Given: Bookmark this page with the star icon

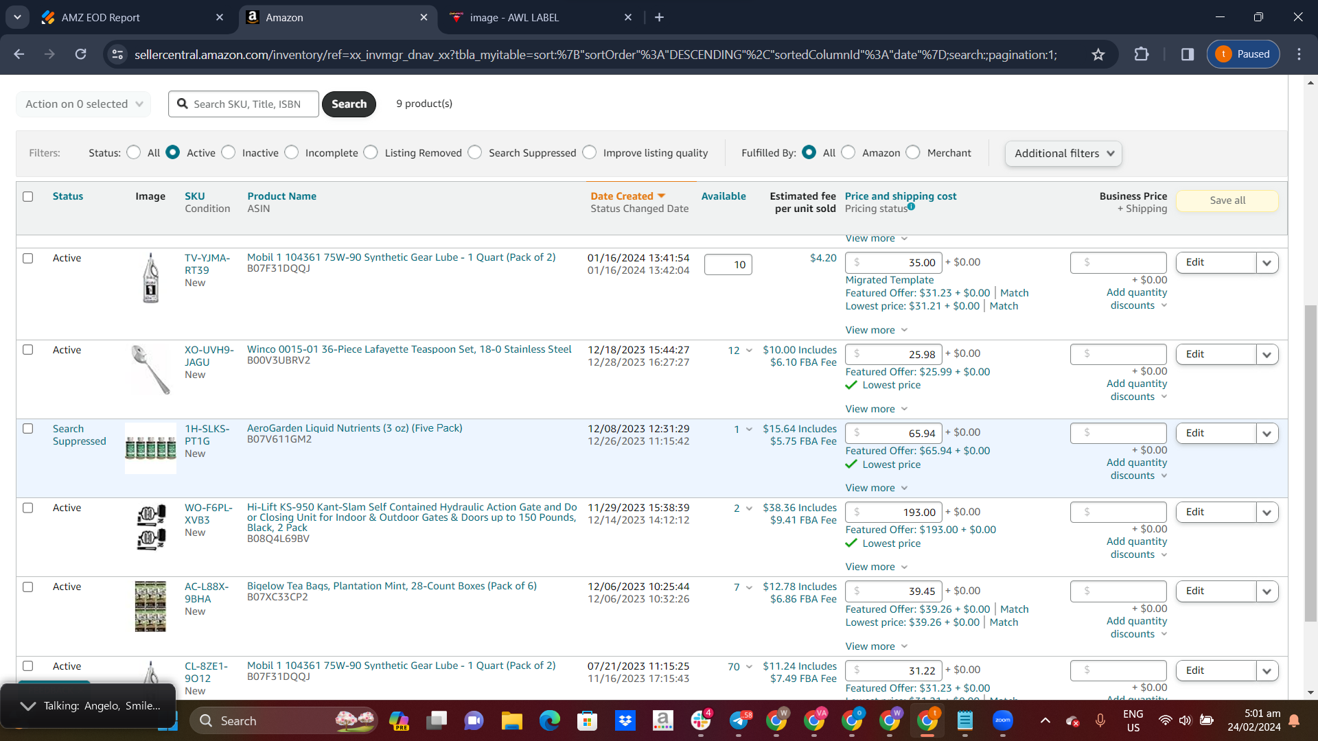Looking at the screenshot, I should (1098, 54).
